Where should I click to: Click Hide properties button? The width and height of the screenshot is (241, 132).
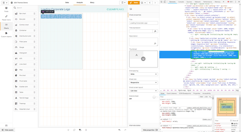point(150,130)
